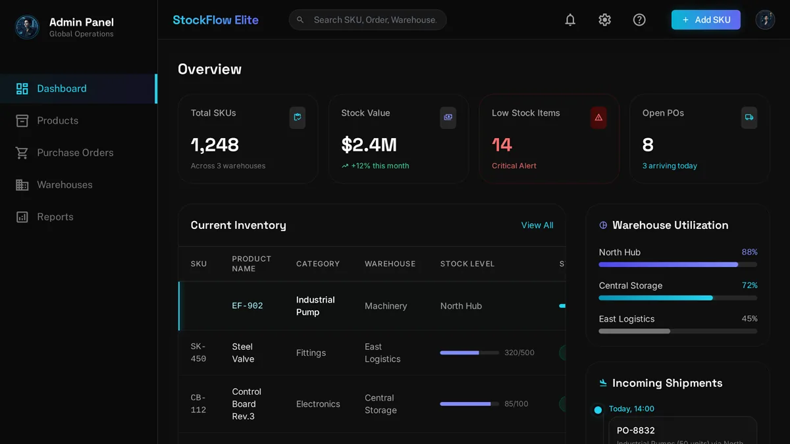Click the Industrial Pump product name

(x=315, y=306)
